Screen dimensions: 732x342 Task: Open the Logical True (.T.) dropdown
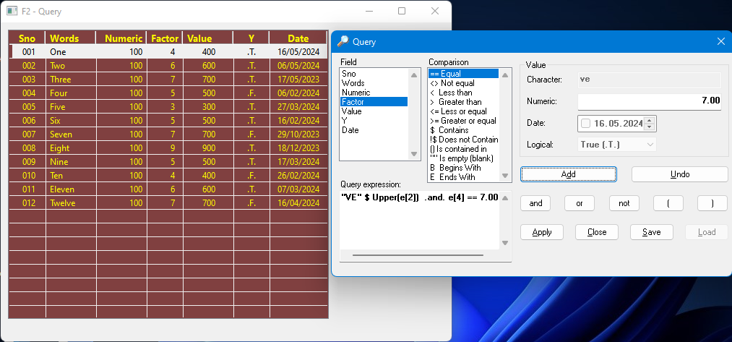tap(616, 145)
